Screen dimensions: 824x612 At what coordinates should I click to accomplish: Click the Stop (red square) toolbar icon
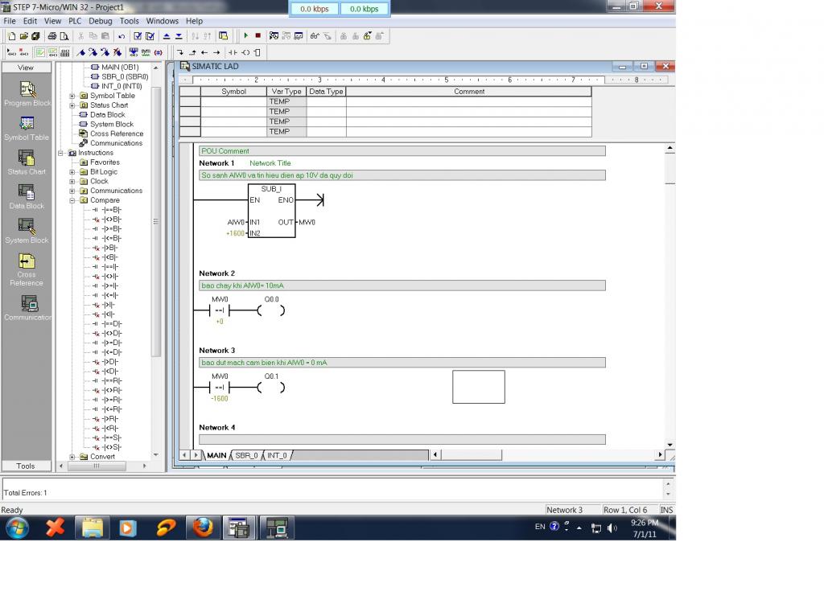(x=257, y=36)
